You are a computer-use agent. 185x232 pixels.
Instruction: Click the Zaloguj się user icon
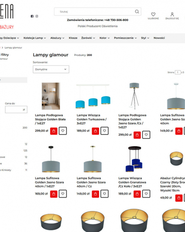tap(172, 14)
